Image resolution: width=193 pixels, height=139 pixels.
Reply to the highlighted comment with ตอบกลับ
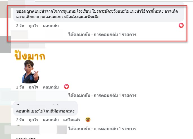coord(51,26)
